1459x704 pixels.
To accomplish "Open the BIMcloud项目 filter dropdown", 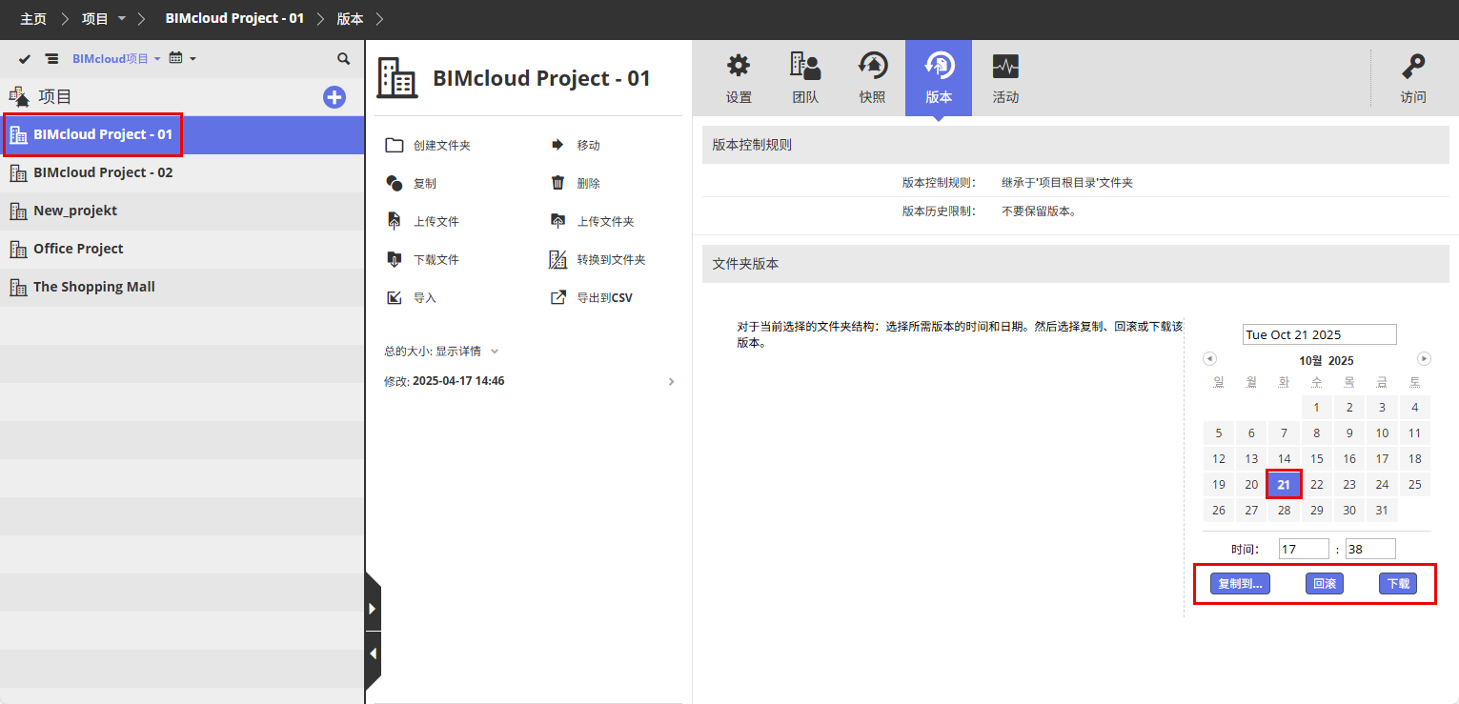I will pos(116,59).
